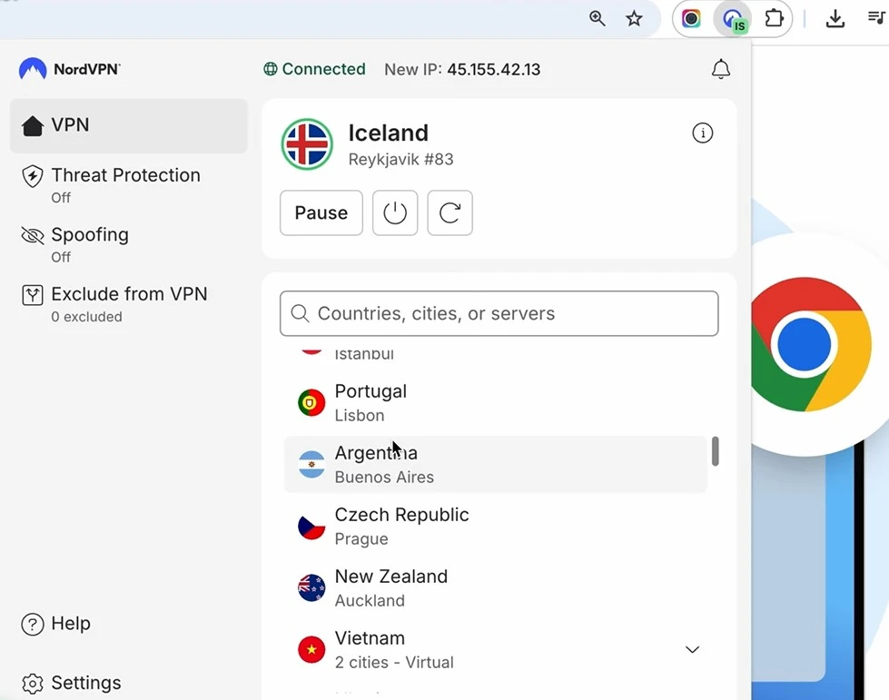Click the Iceland country name
The width and height of the screenshot is (889, 700).
tap(389, 133)
